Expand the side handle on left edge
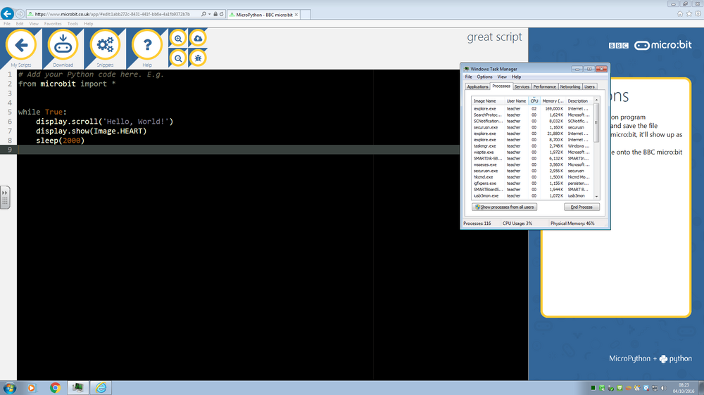Screen dimensions: 704x395 click(5, 197)
